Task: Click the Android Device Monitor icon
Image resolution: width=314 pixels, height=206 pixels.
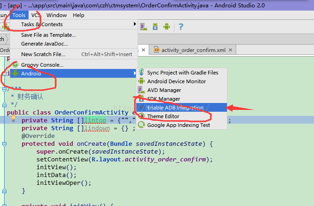Action: pyautogui.click(x=141, y=81)
